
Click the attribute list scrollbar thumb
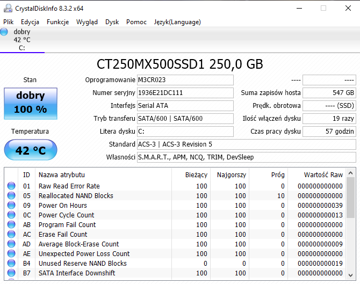pyautogui.click(x=350, y=198)
